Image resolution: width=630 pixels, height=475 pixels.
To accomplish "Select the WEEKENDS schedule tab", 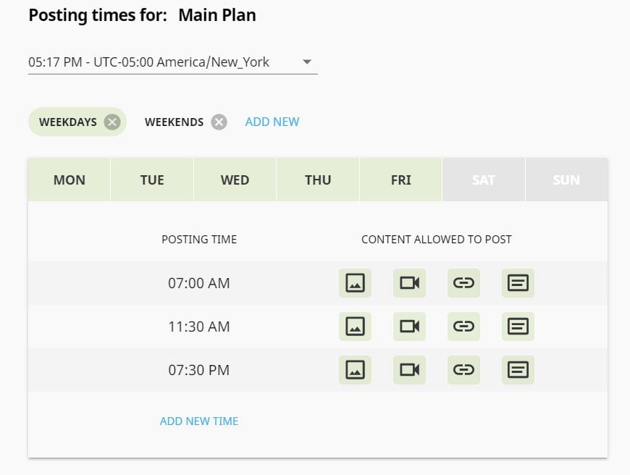I will [174, 122].
